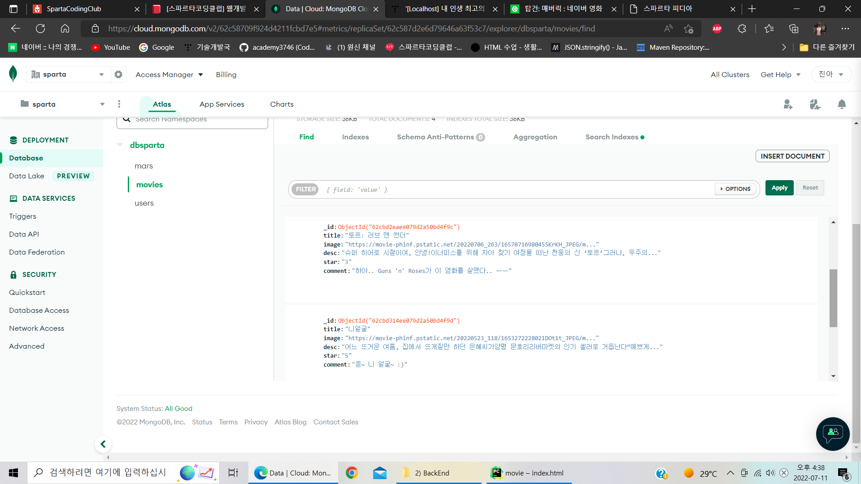Open the Access Manager dropdown
The height and width of the screenshot is (484, 861).
169,74
